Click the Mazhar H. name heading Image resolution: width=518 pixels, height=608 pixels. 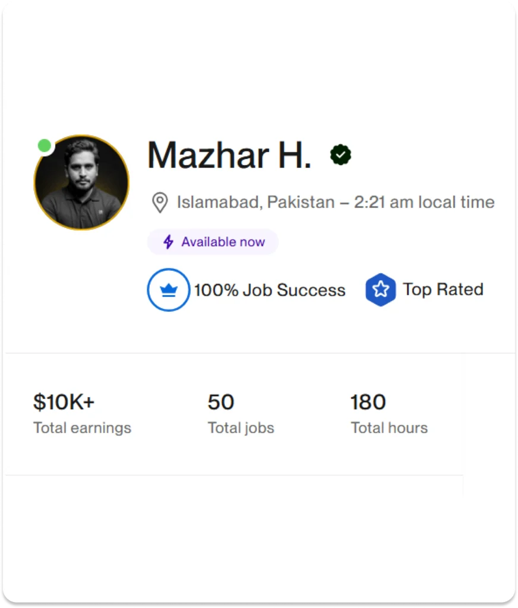point(229,156)
